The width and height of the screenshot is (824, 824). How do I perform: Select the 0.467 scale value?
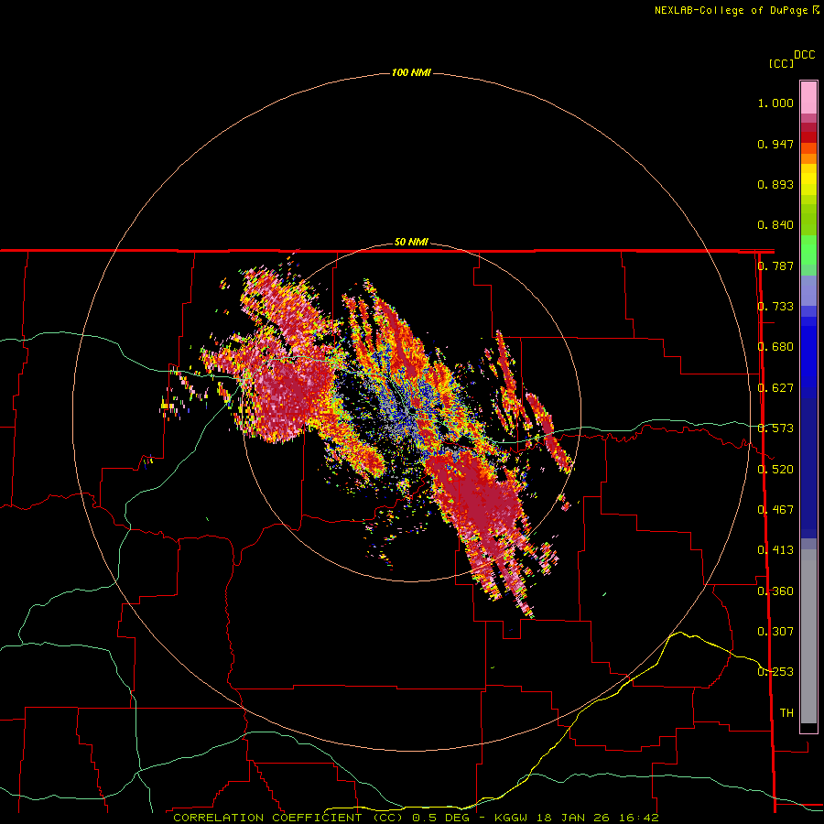point(775,509)
